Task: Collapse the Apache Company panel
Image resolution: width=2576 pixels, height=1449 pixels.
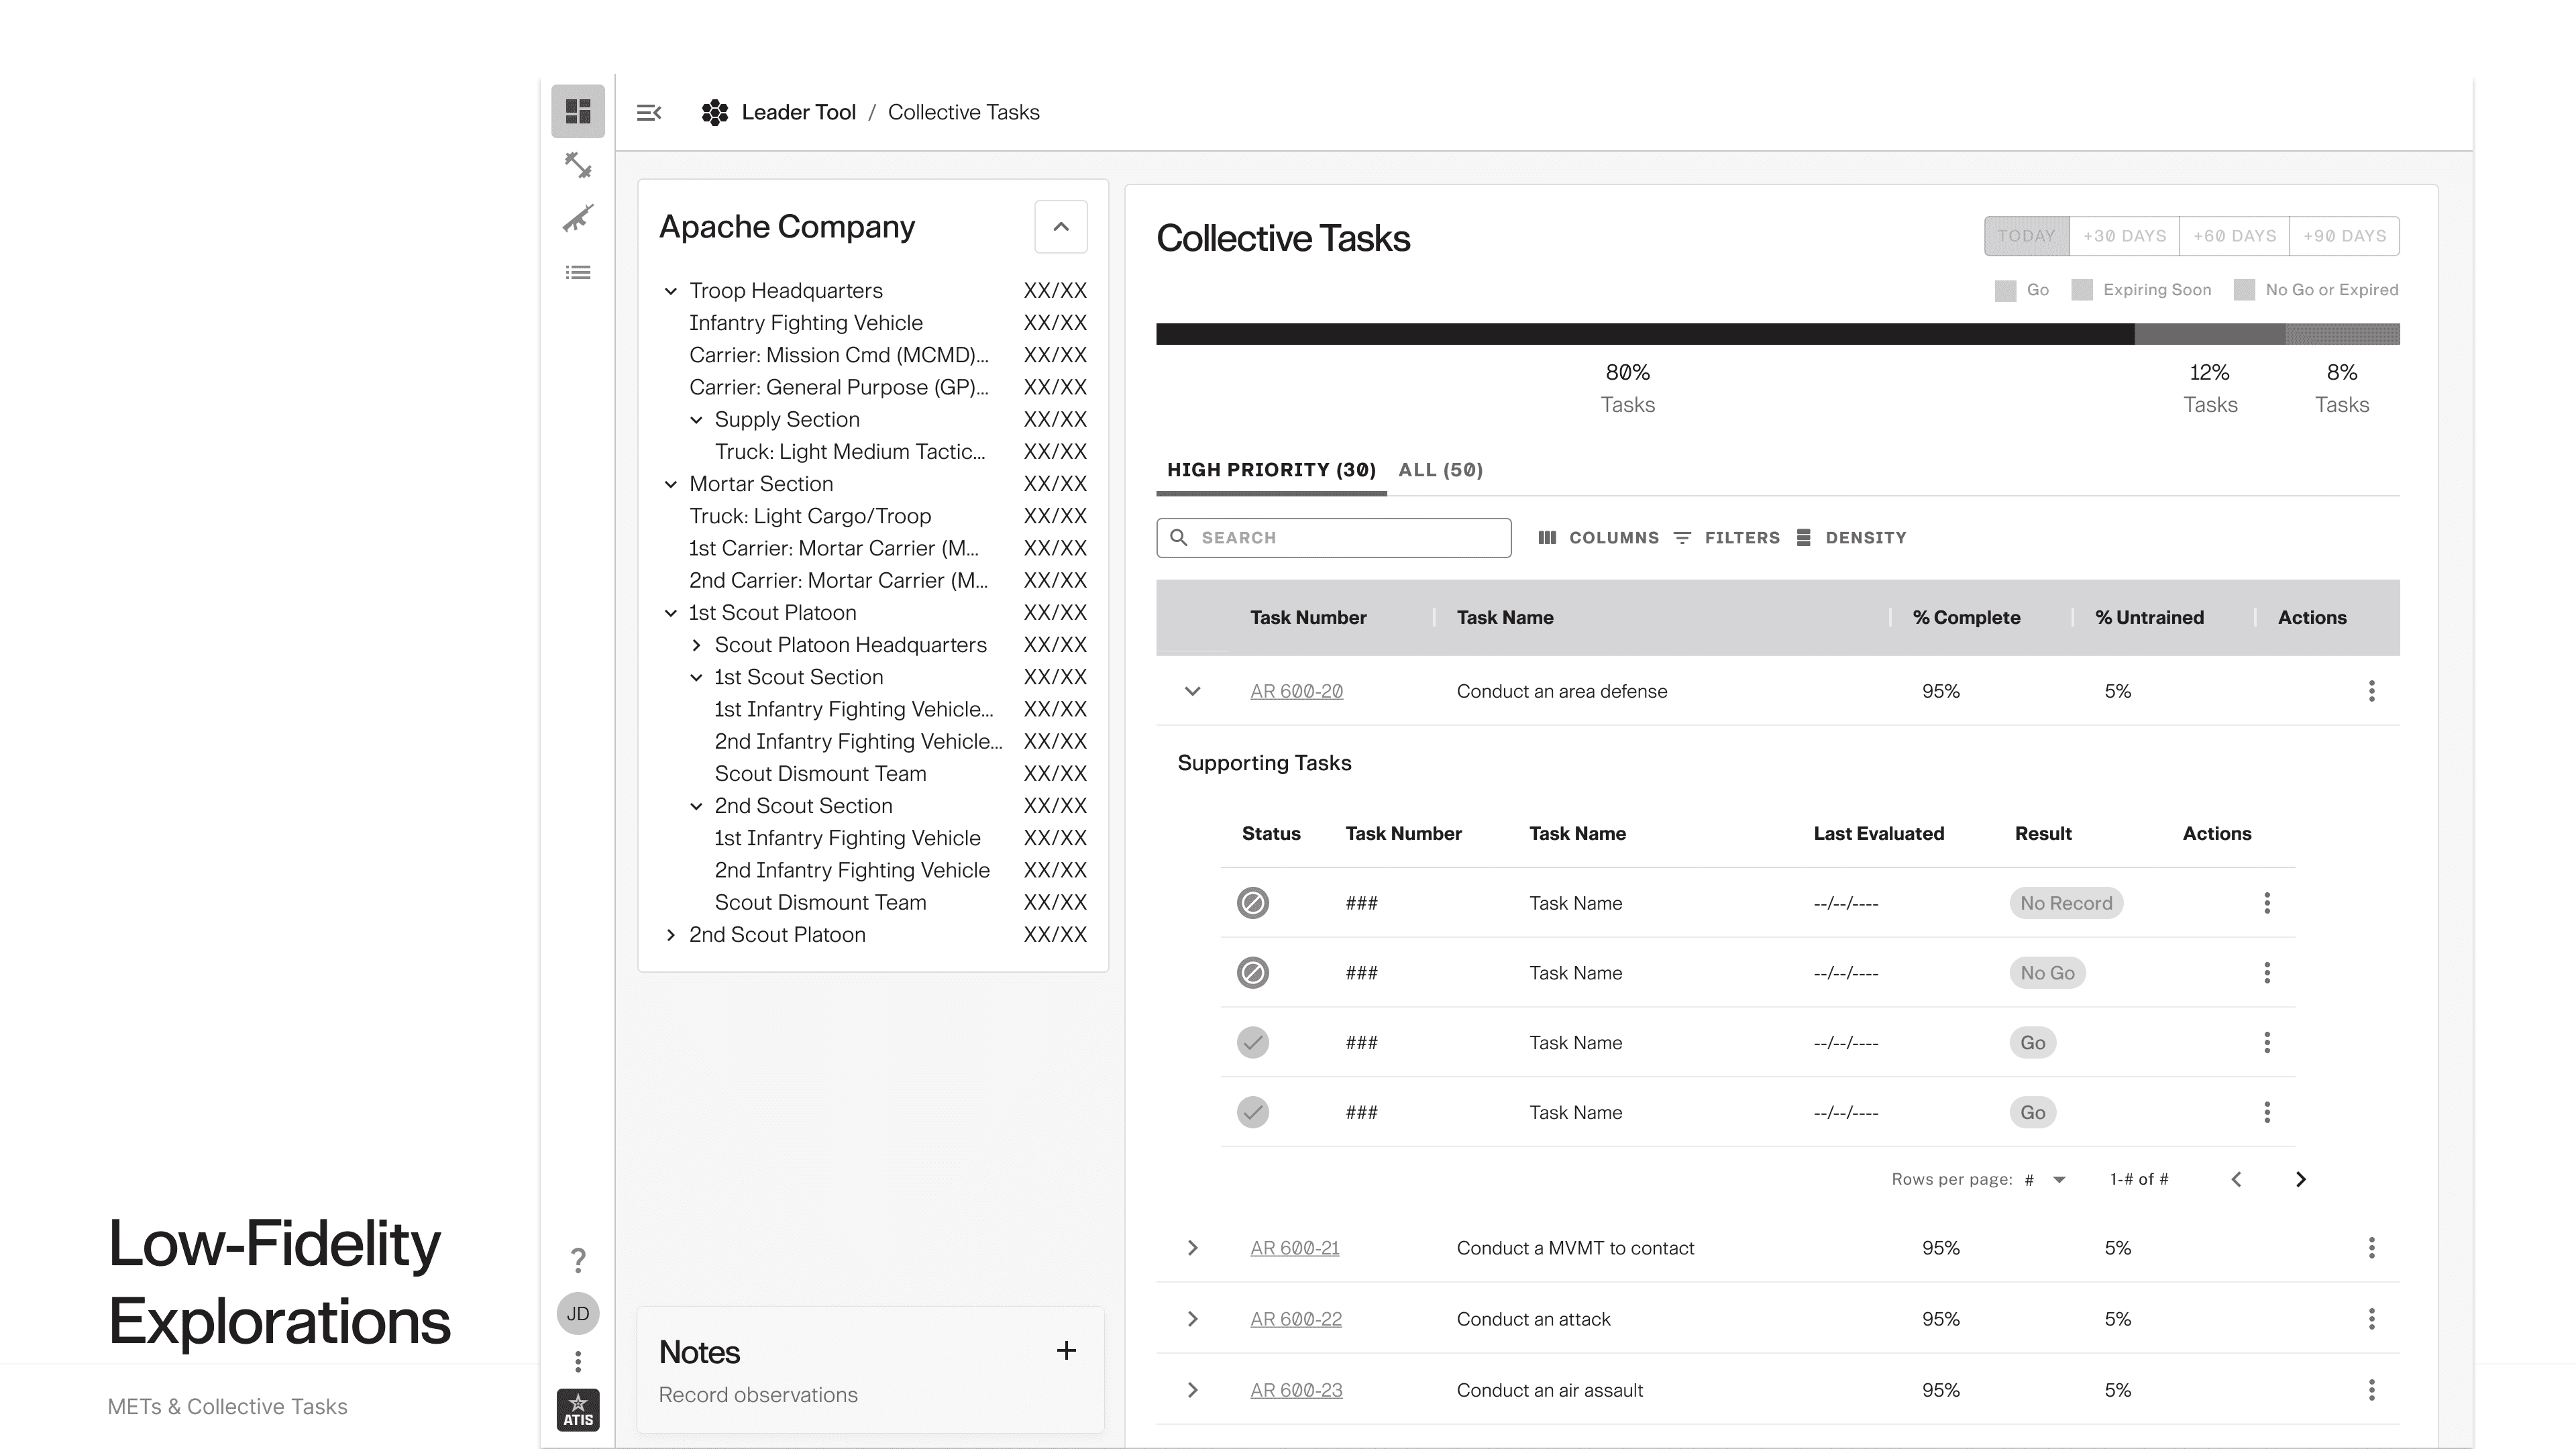Action: pyautogui.click(x=1060, y=227)
